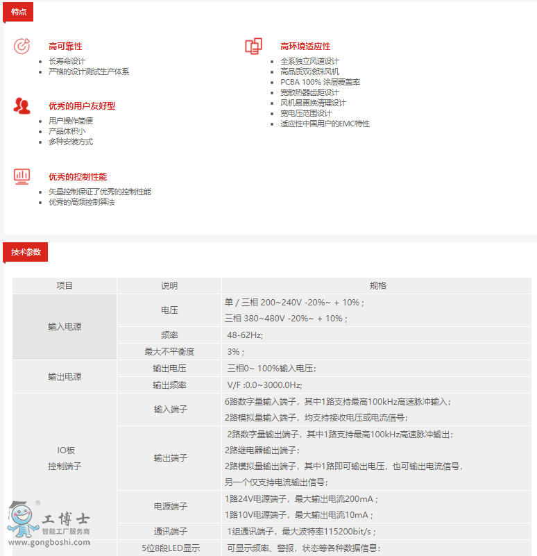Click the 最大不平衡度 table cell

point(169,352)
